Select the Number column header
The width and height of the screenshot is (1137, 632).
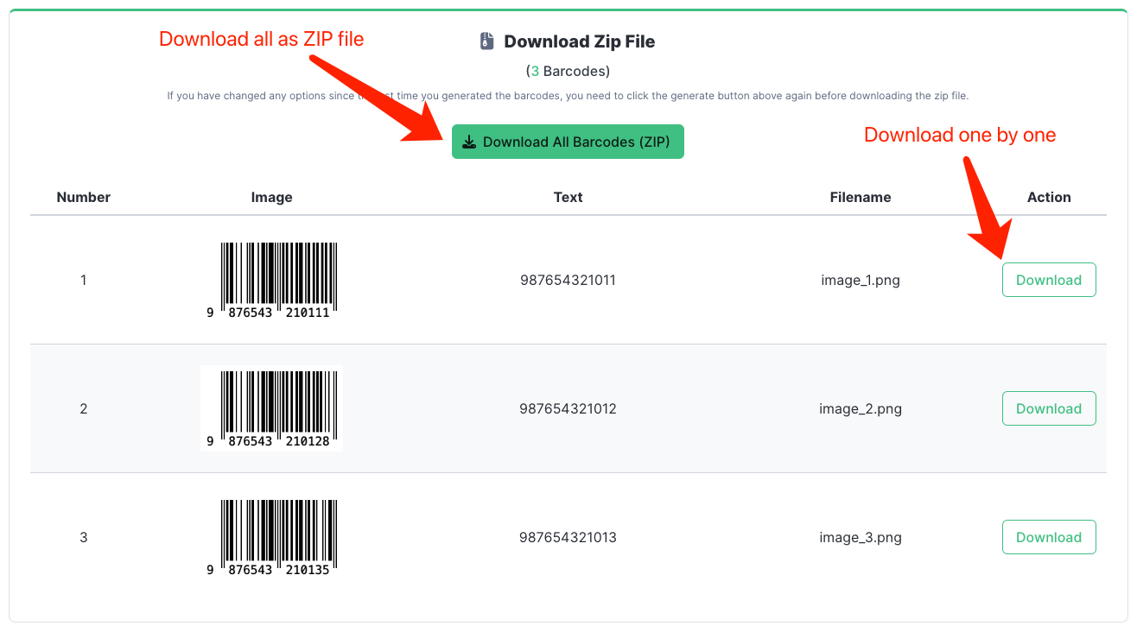83,197
